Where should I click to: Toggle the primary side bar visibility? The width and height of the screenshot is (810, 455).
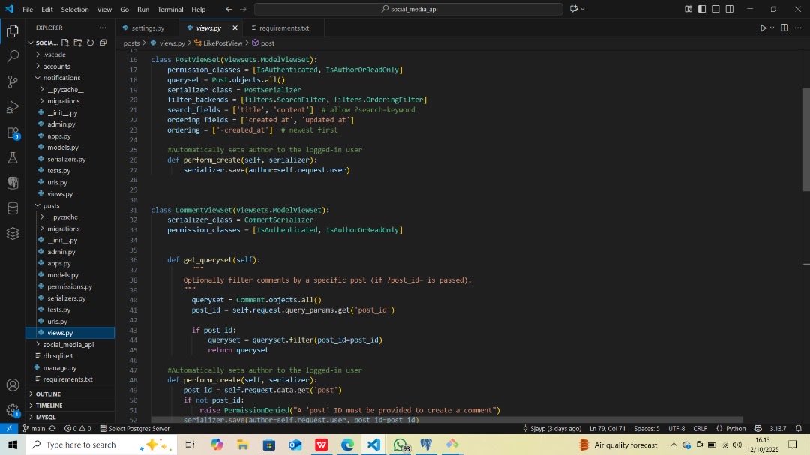tap(702, 9)
